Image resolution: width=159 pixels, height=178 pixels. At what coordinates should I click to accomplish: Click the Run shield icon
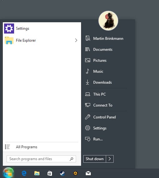point(88,139)
